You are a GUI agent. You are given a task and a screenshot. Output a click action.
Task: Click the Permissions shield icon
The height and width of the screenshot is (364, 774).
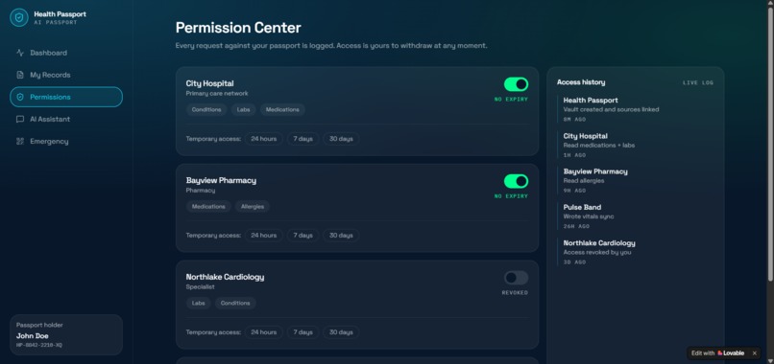(20, 97)
